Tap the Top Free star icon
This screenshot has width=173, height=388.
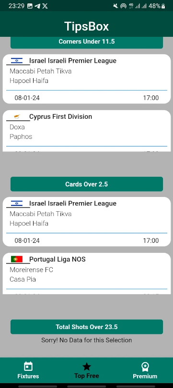87,367
